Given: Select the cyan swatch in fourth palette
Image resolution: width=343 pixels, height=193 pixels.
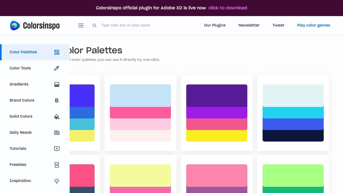Looking at the screenshot, I should tap(293, 113).
